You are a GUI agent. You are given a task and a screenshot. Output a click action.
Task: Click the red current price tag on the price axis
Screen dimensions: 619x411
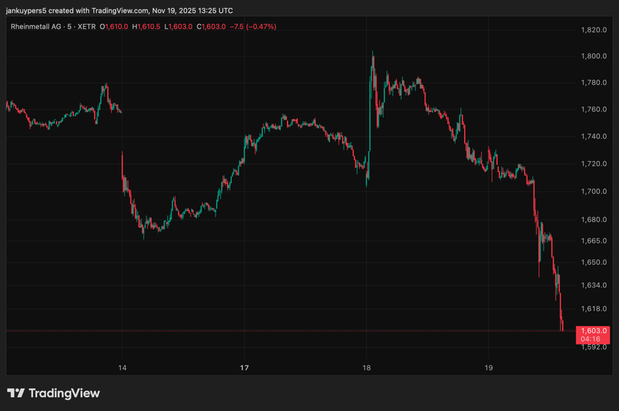click(x=593, y=335)
